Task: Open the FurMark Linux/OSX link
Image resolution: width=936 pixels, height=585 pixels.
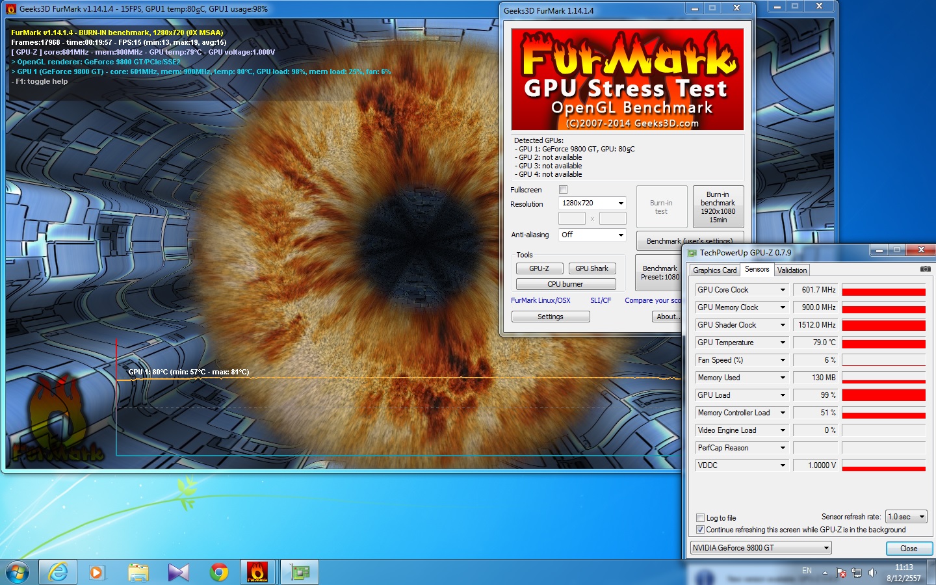Action: (541, 300)
